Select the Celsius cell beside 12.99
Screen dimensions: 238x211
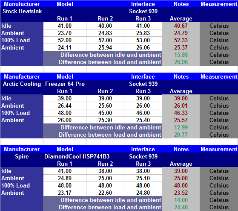tap(219, 127)
